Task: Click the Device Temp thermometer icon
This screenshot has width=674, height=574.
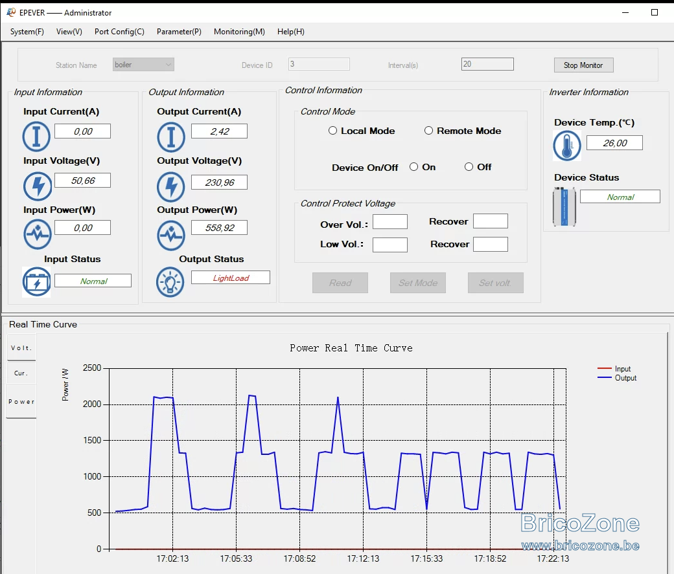Action: click(567, 146)
